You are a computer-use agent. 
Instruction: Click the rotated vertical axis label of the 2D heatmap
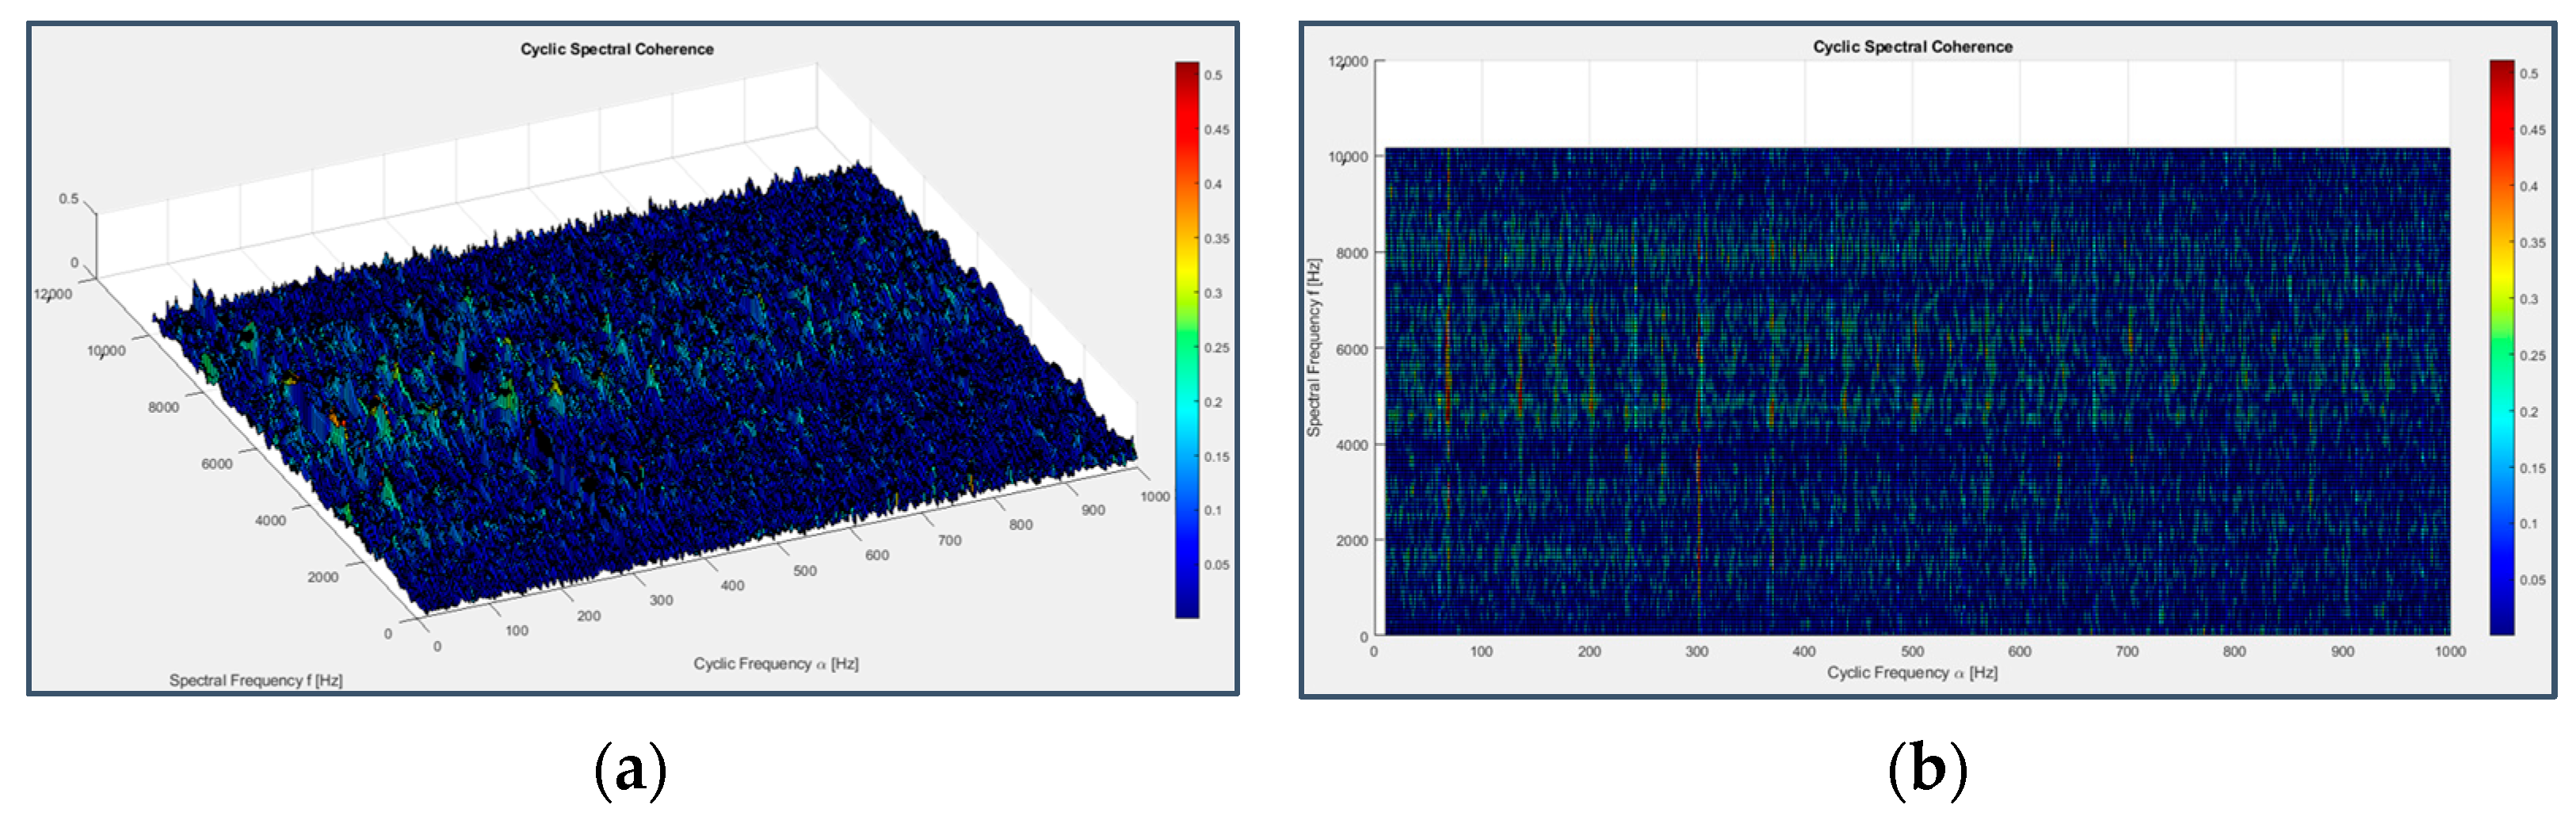[x=1313, y=347]
